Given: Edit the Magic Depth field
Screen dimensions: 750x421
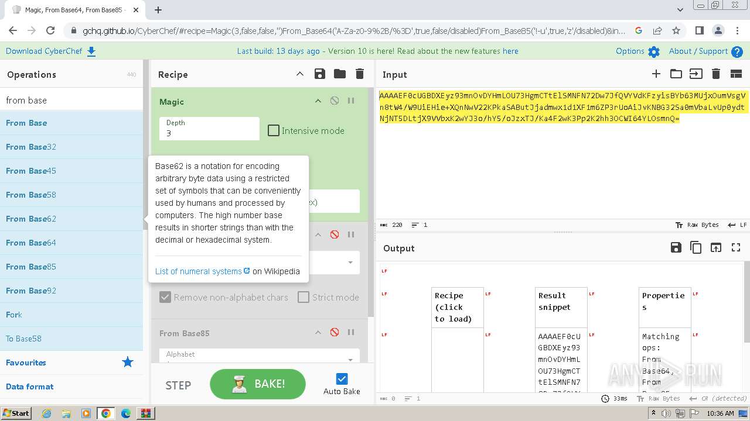Looking at the screenshot, I should click(209, 129).
